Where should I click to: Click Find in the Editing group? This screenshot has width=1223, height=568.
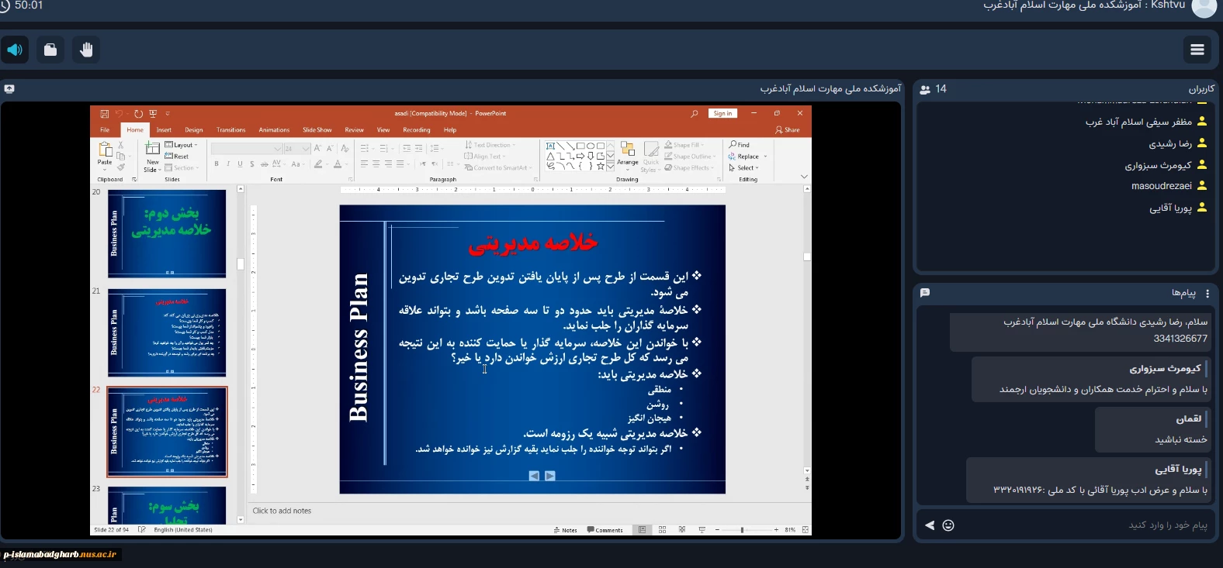(x=740, y=145)
